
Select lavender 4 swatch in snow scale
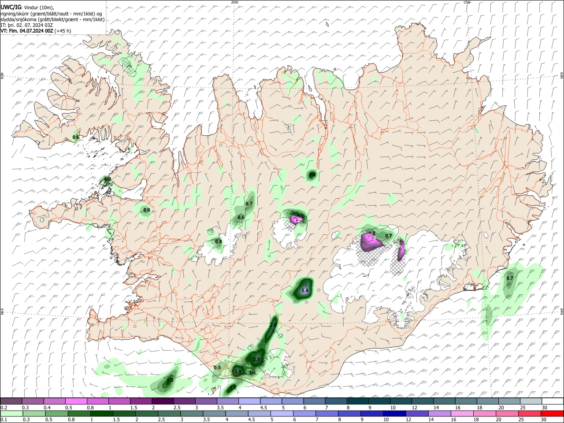249,401
